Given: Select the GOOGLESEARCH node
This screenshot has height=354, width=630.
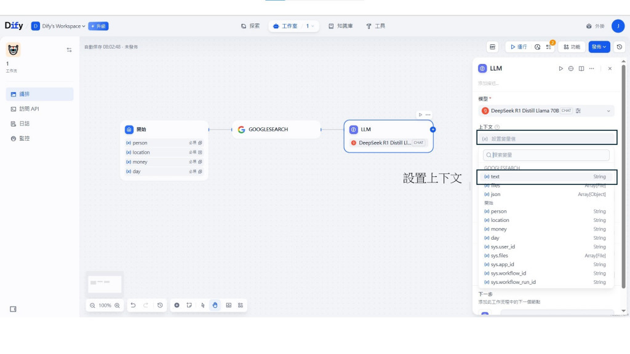Looking at the screenshot, I should (276, 129).
